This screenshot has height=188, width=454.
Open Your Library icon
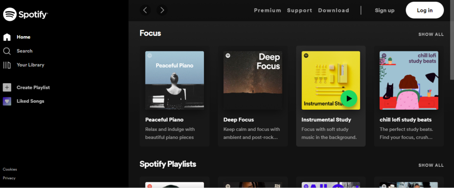tap(7, 65)
